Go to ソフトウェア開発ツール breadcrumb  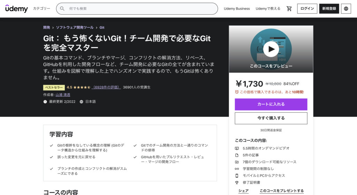pos(75,27)
